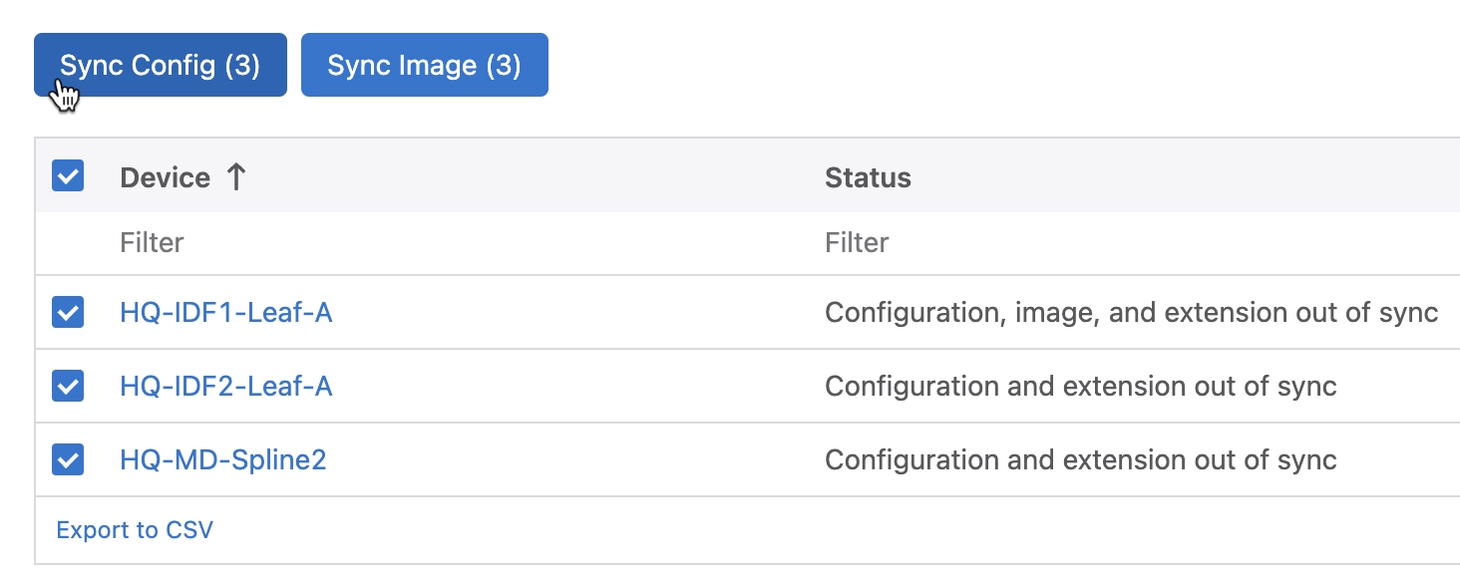The width and height of the screenshot is (1460, 578).
Task: Focus the Device filter input field
Action: (399, 242)
